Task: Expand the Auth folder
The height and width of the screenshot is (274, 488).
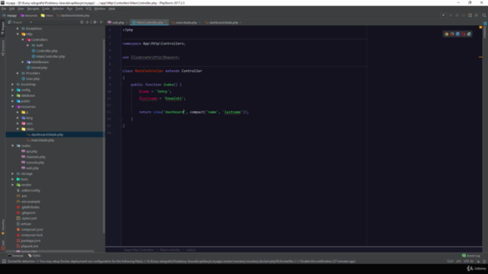Action: [27, 46]
